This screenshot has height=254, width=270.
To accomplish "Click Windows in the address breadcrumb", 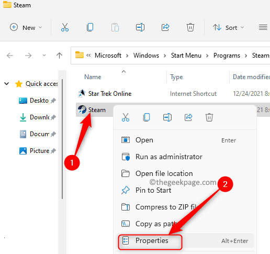I will point(146,56).
